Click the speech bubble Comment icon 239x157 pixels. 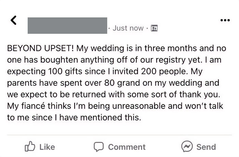point(99,147)
